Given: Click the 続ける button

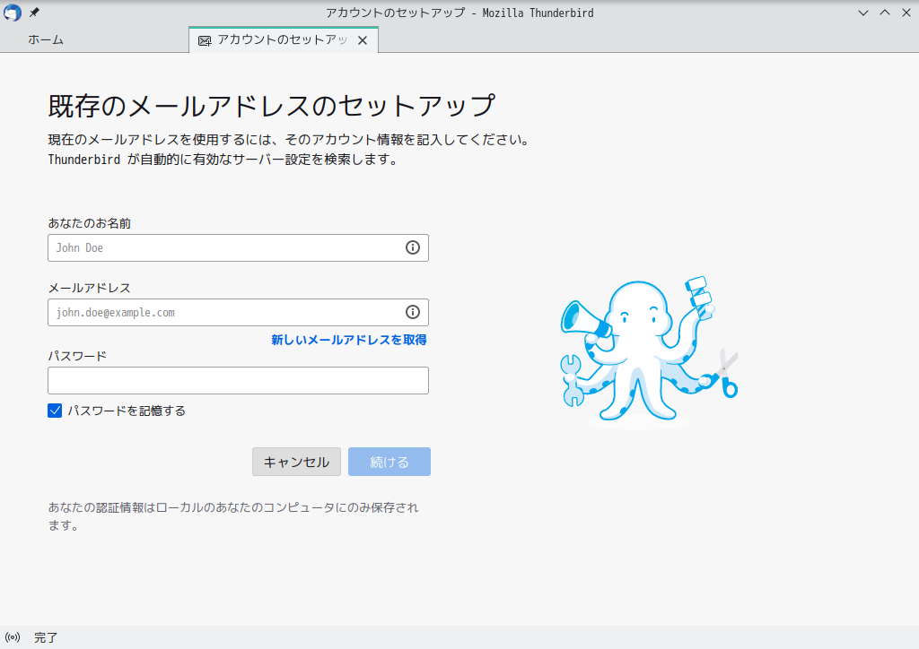Looking at the screenshot, I should [x=389, y=462].
